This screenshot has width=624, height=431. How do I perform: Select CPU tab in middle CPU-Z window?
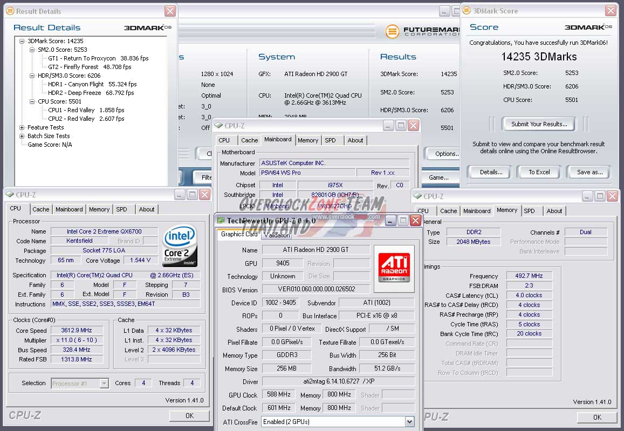(224, 140)
